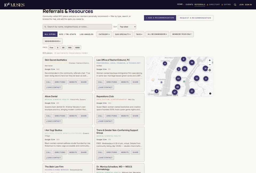Toggle the $$$ price filter
The image size is (256, 173).
coord(70,48)
